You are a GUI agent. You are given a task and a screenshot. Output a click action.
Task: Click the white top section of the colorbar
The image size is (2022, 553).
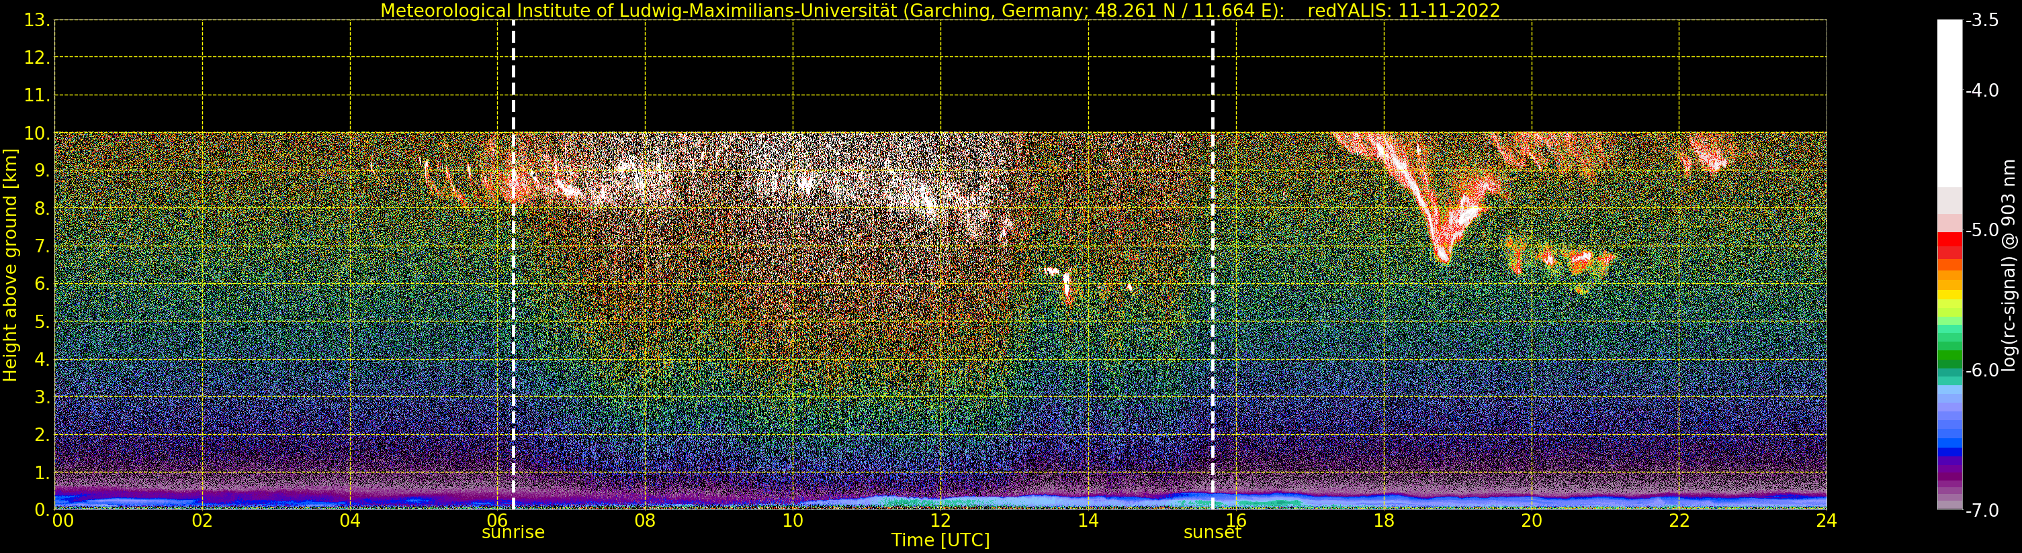tap(1949, 102)
